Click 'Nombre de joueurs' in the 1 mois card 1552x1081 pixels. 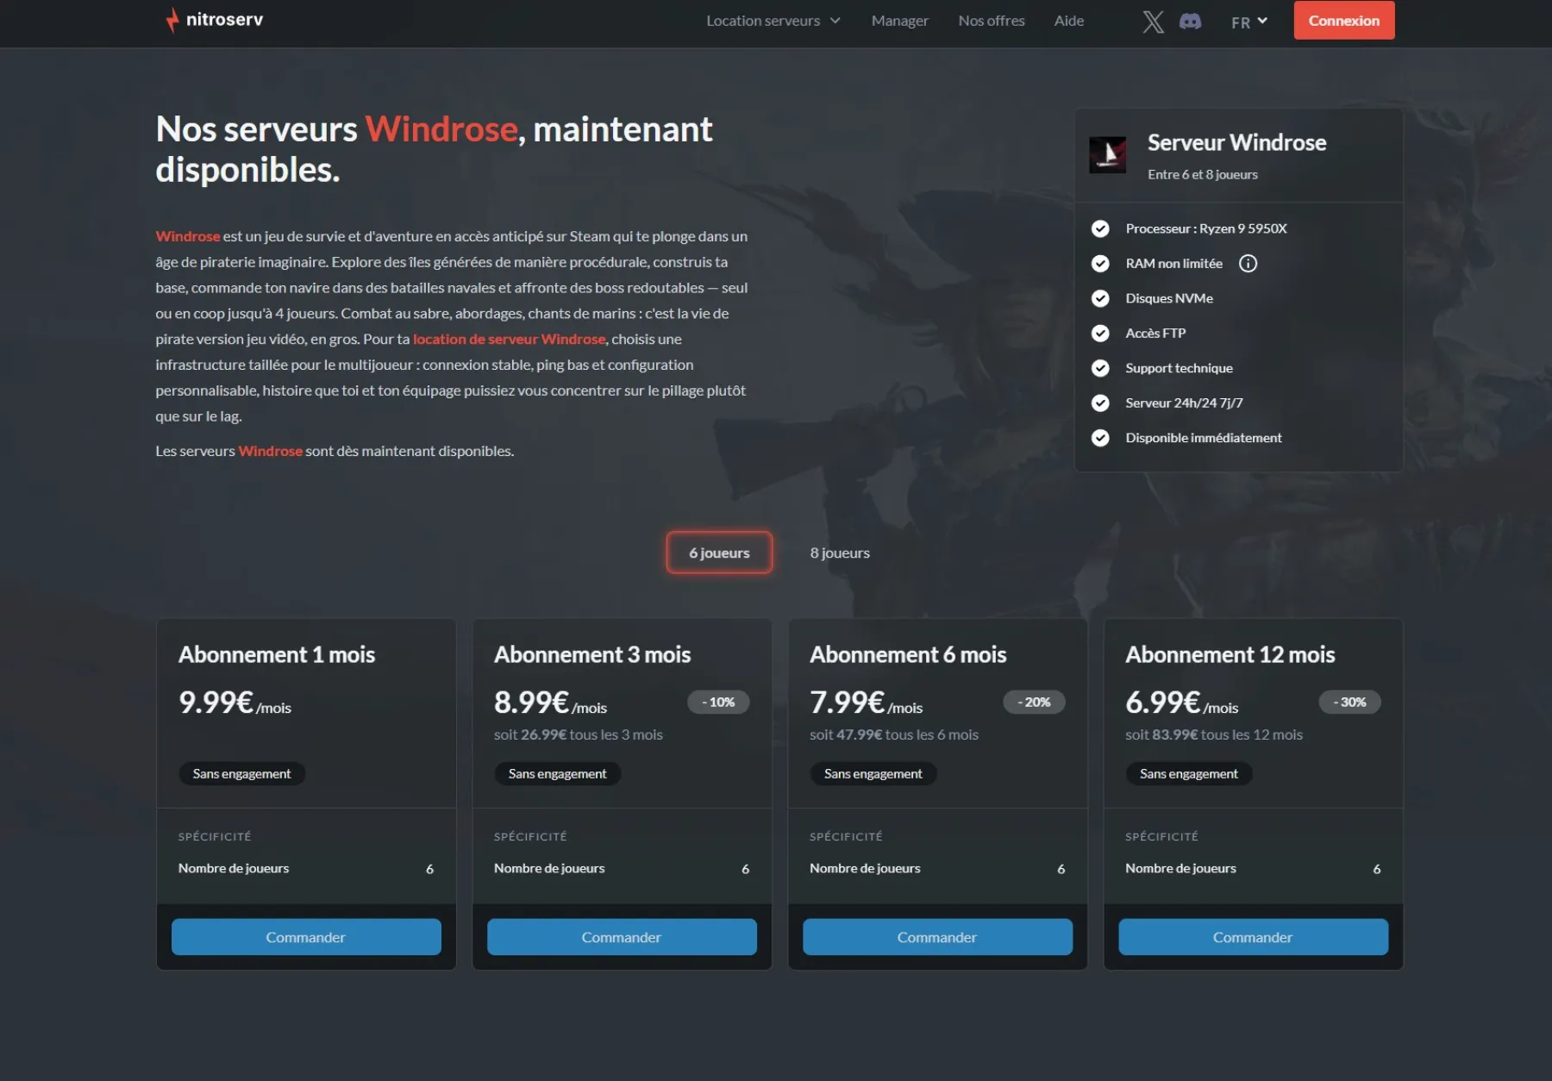click(234, 868)
